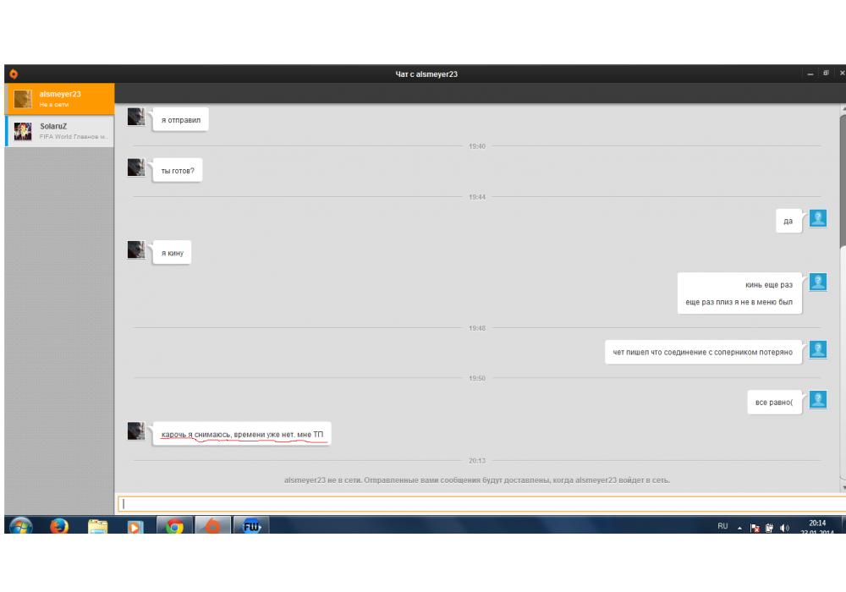This screenshot has height=592, width=846.
Task: Click the volume speaker icon in tray
Action: point(784,528)
